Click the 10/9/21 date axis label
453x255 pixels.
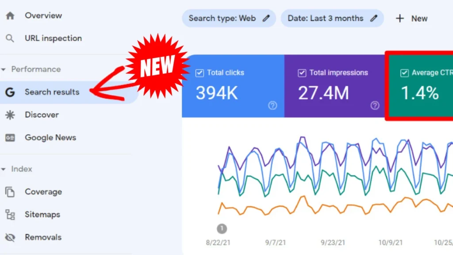click(x=391, y=243)
